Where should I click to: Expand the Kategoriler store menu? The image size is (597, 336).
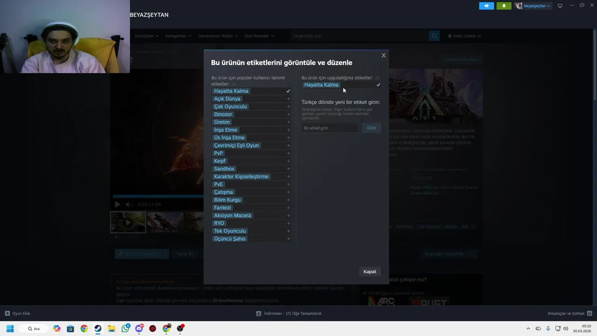[178, 36]
